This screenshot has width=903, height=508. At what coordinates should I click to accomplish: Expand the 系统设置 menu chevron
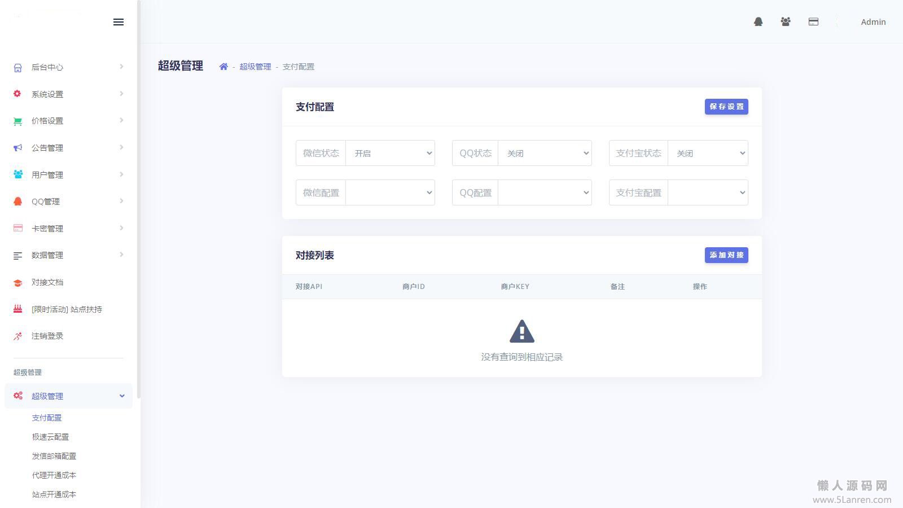click(121, 94)
